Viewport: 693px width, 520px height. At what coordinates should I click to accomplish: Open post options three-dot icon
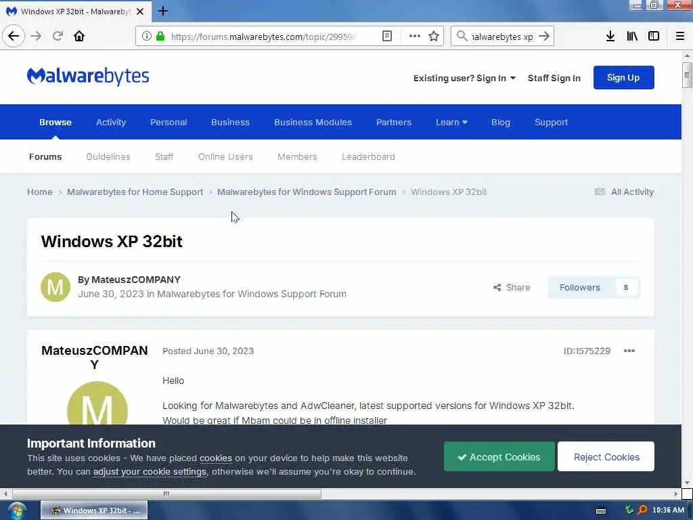629,351
